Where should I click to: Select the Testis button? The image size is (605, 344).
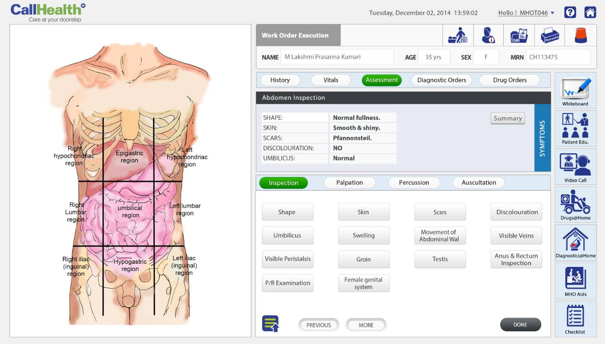440,259
